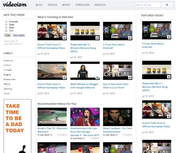Select the Great rating option
Viewport: 176px width, 153px height.
(6, 28)
